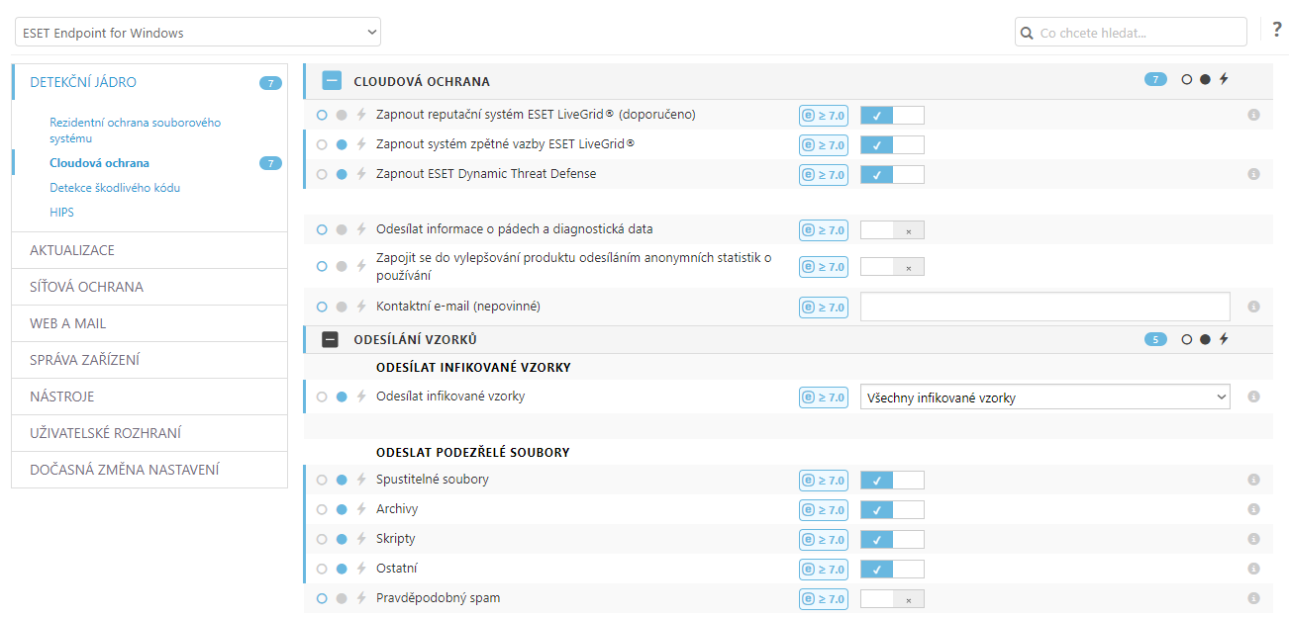Screen dimensions: 1289x618
Task: Disable the Archivy submission toggle
Action: (892, 510)
